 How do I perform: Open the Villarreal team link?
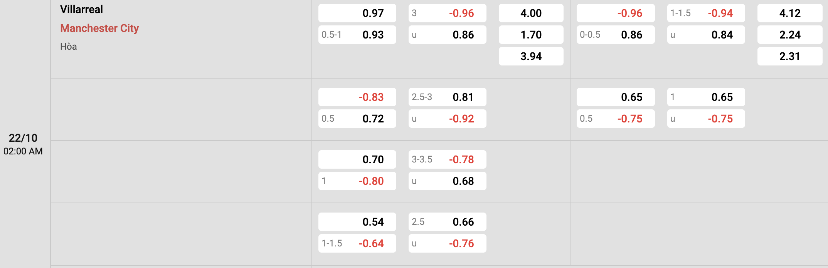pyautogui.click(x=81, y=10)
